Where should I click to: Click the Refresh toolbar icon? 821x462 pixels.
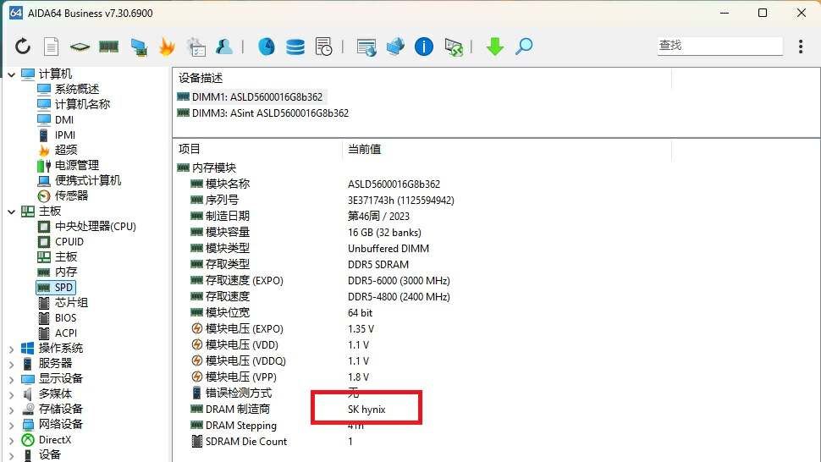coord(23,47)
